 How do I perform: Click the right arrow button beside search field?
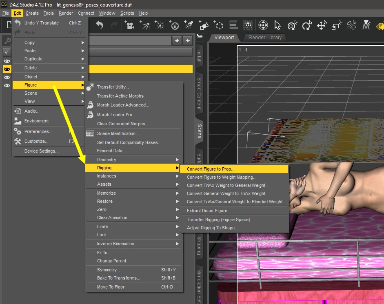(x=188, y=41)
